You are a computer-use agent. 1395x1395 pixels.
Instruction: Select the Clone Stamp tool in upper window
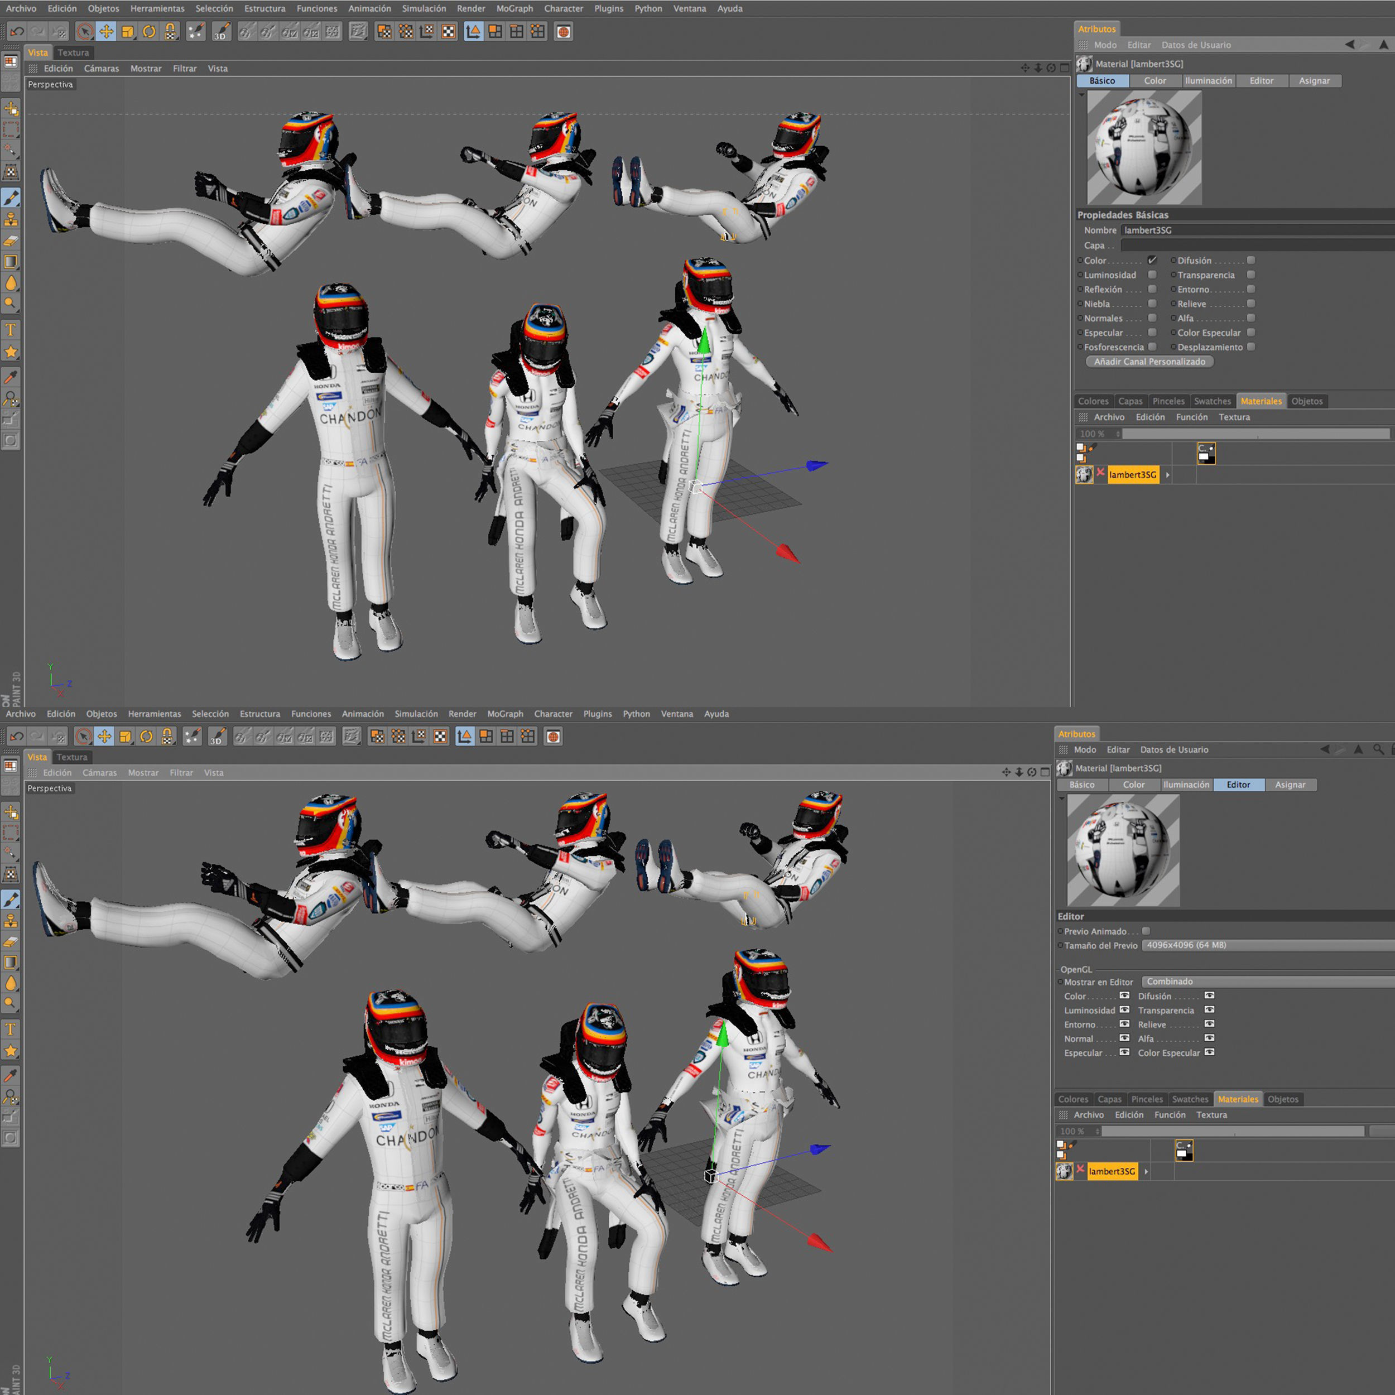point(11,219)
